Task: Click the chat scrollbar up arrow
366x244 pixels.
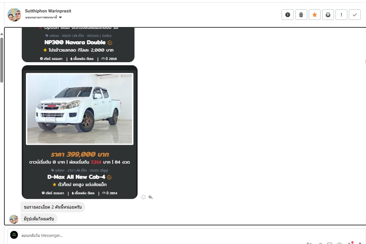Action: coord(2,34)
